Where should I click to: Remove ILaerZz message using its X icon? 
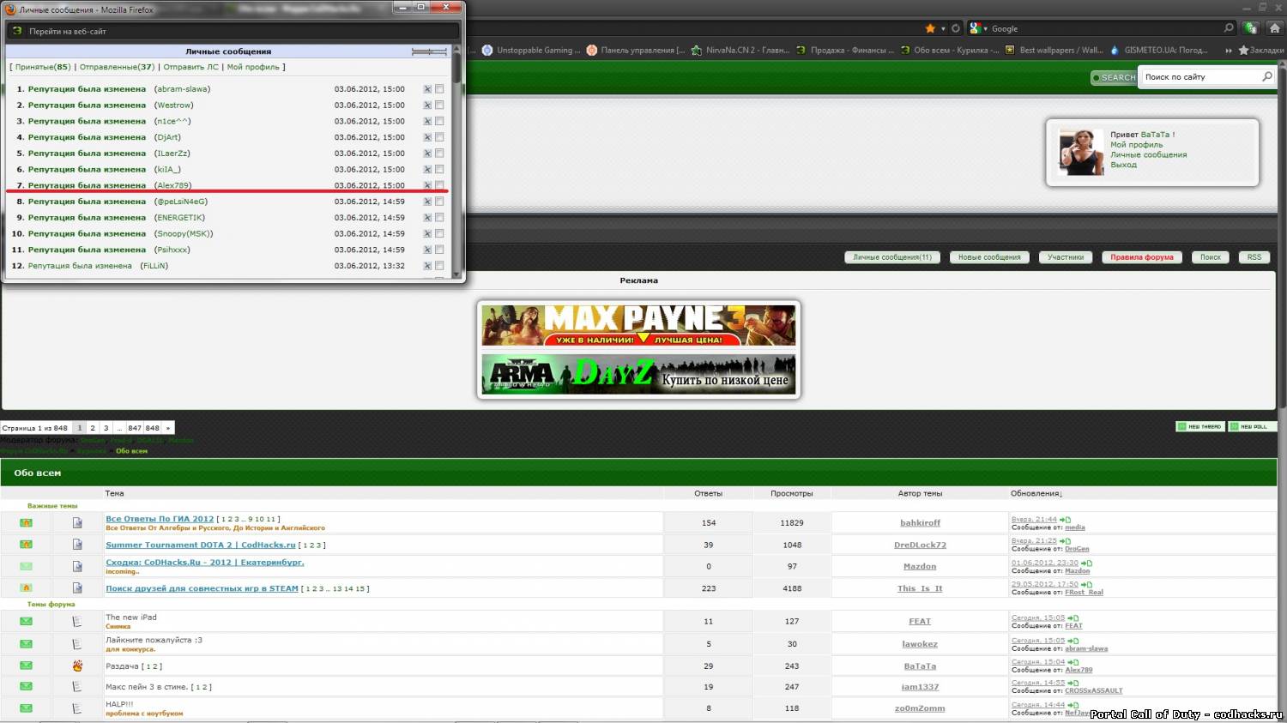tap(427, 154)
